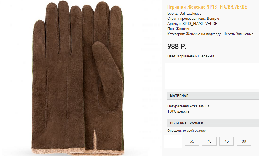This screenshot has height=162, width=259.
Task: Pick size 75 option
Action: pos(227,141)
